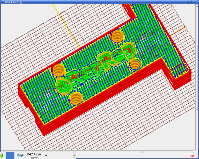Click the icon beside Behold Viewer title
Viewport: 199px width, 159px height.
(21, 2)
